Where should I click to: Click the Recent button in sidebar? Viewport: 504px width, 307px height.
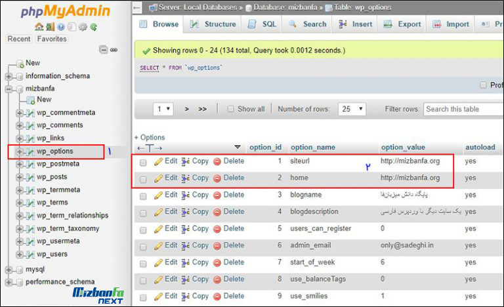(19, 39)
